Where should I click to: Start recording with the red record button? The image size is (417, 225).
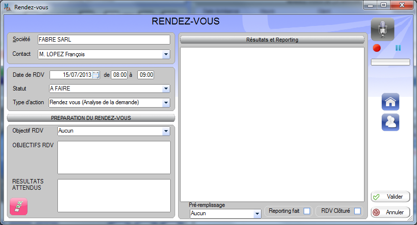click(x=377, y=48)
